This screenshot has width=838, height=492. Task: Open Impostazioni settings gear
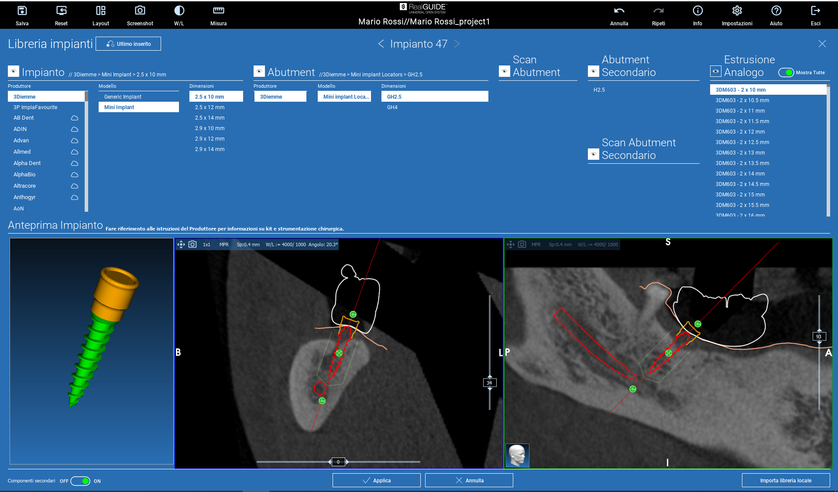(737, 11)
